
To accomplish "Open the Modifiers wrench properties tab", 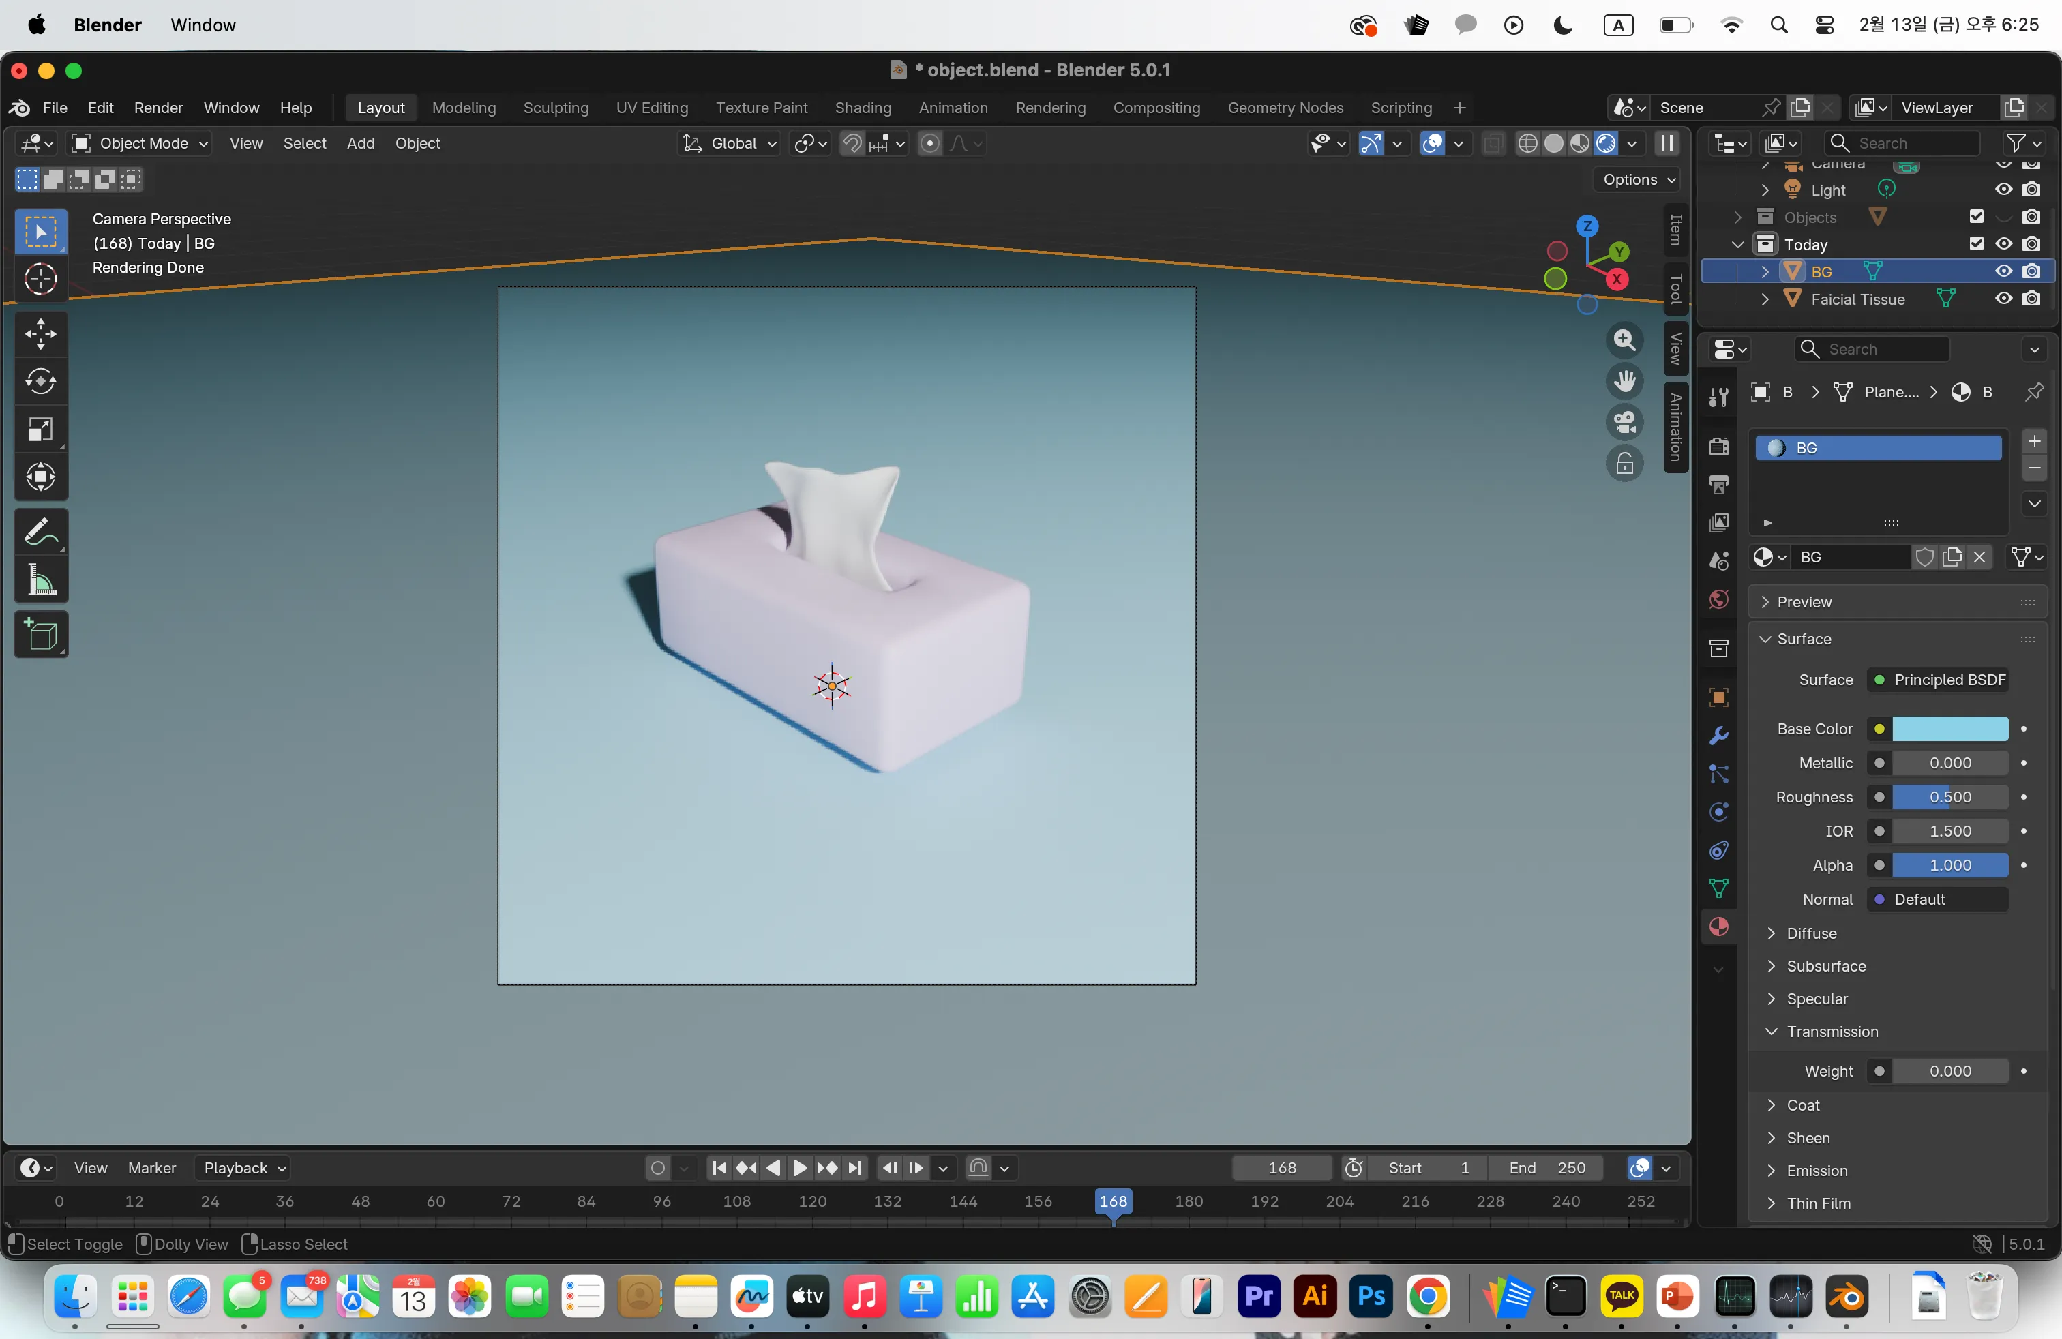I will pos(1719,736).
